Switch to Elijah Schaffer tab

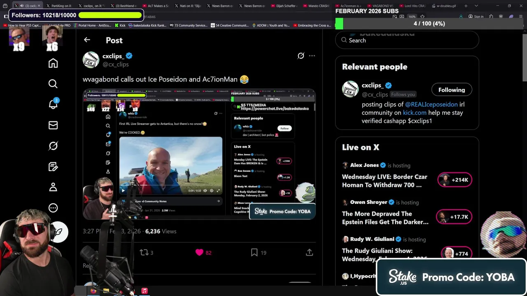pyautogui.click(x=284, y=6)
